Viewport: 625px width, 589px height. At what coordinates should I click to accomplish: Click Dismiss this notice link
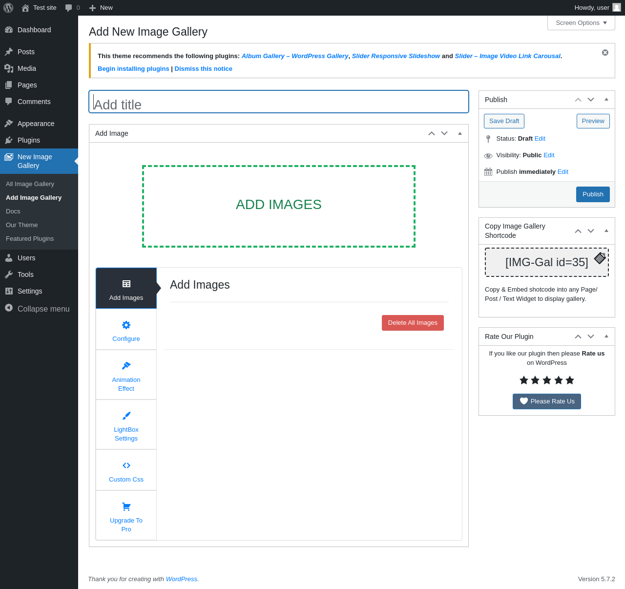[203, 69]
